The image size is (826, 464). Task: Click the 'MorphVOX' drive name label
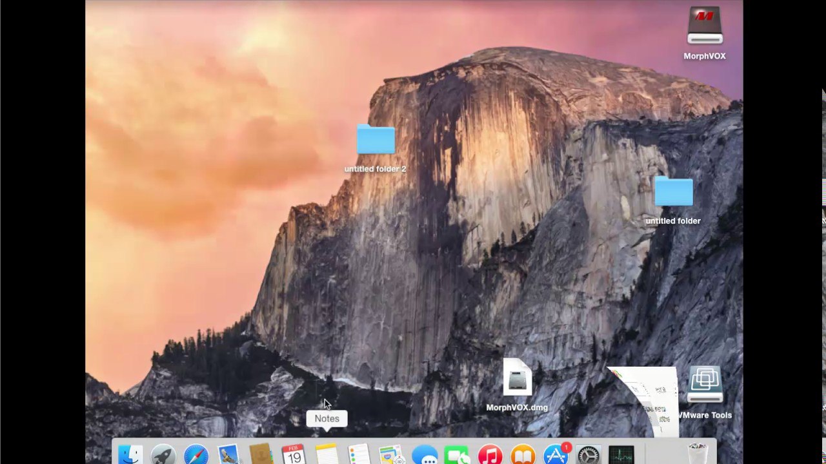[x=705, y=56]
